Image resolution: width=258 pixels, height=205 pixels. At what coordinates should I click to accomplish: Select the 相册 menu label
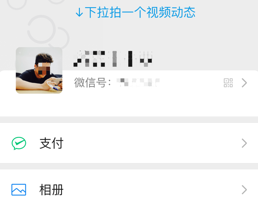[52, 190]
